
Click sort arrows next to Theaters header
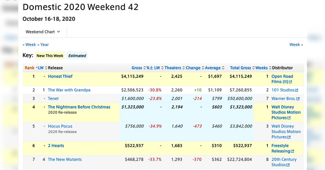coord(184,68)
